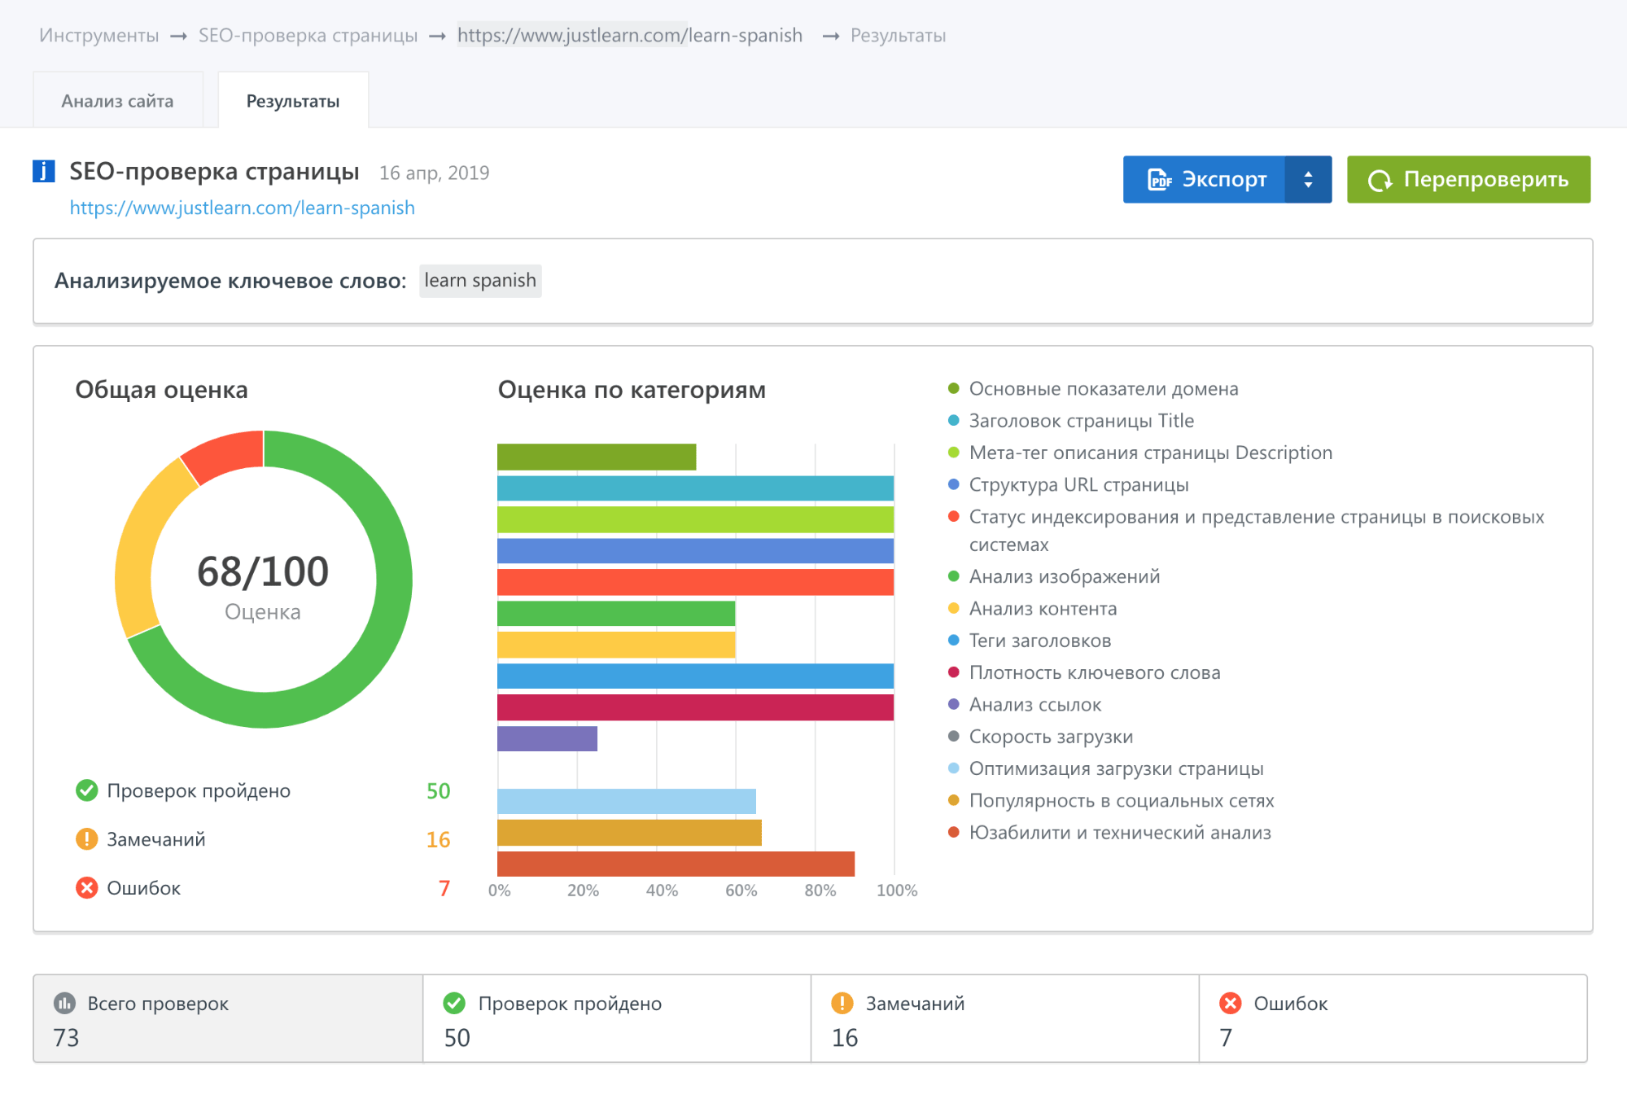Click the blue site favicon beside the SEO-проверка heading
Image resolution: width=1627 pixels, height=1094 pixels.
pyautogui.click(x=43, y=172)
